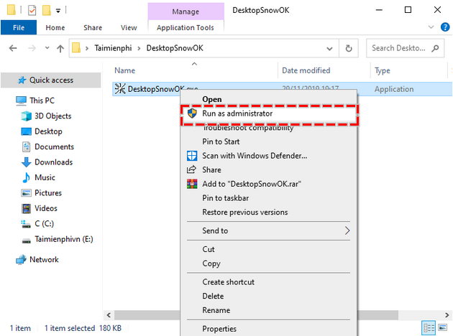Choose Create shortcut
This screenshot has width=453, height=336.
(x=228, y=281)
